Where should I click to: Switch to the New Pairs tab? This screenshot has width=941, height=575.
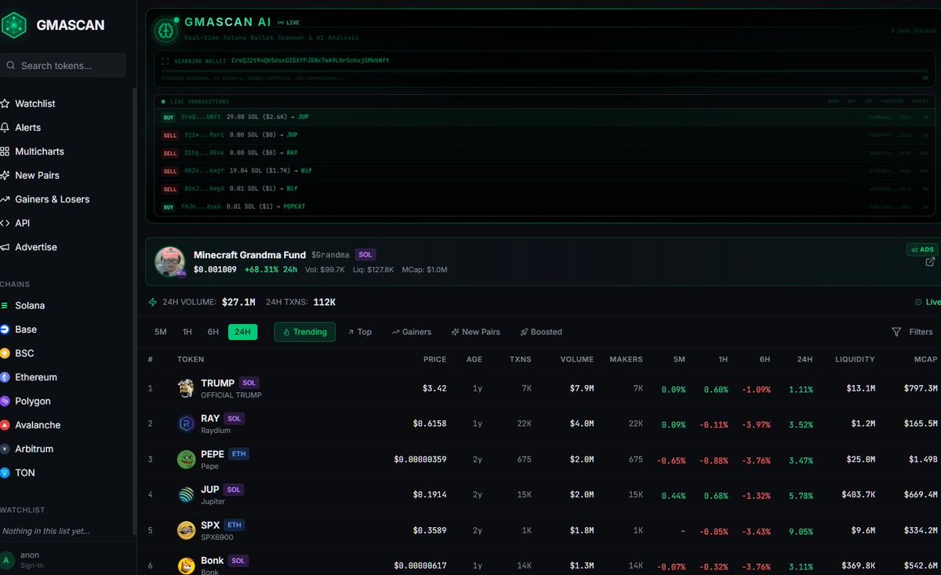(476, 332)
